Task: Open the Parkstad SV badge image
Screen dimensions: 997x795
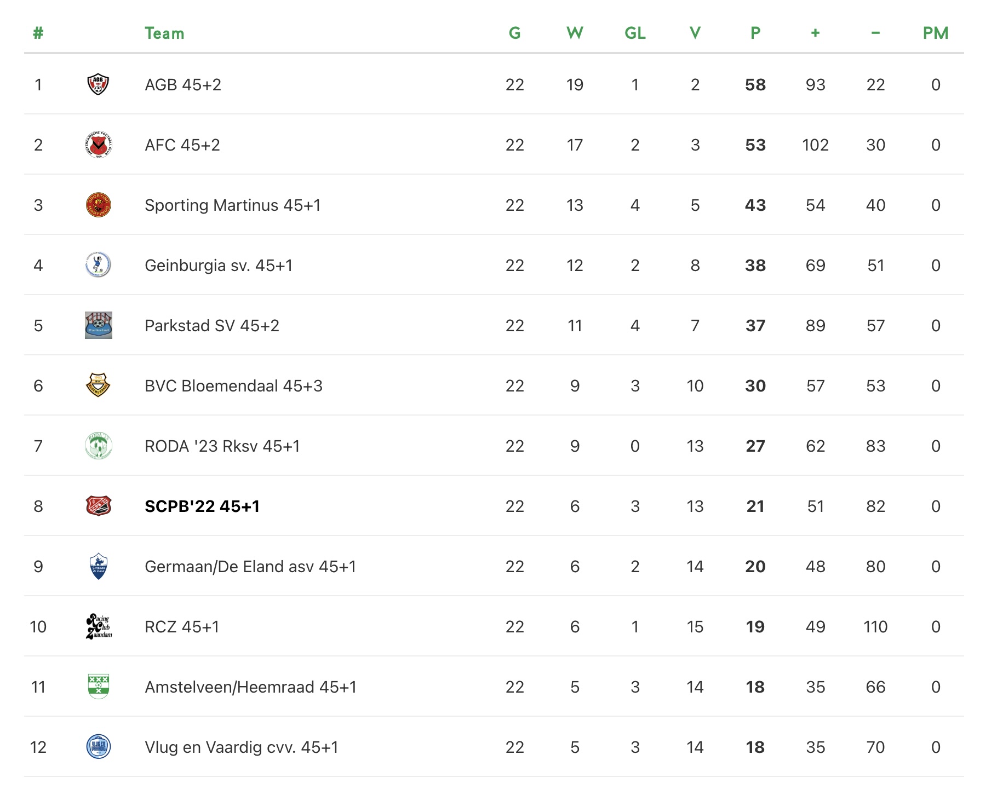Action: coord(99,325)
